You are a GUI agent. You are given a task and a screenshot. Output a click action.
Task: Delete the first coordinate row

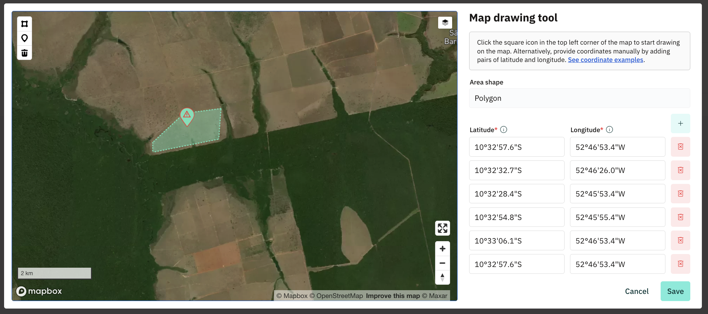click(x=680, y=147)
